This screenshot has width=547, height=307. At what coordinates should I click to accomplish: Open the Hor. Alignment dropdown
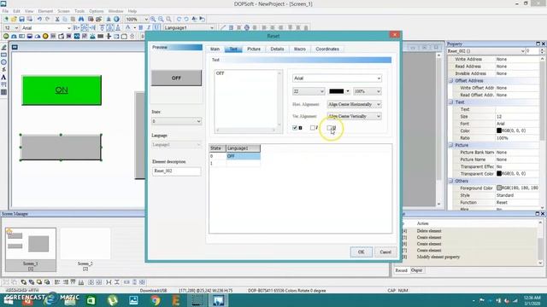point(354,104)
